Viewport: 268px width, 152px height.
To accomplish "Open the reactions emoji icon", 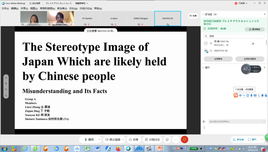I will (167, 140).
